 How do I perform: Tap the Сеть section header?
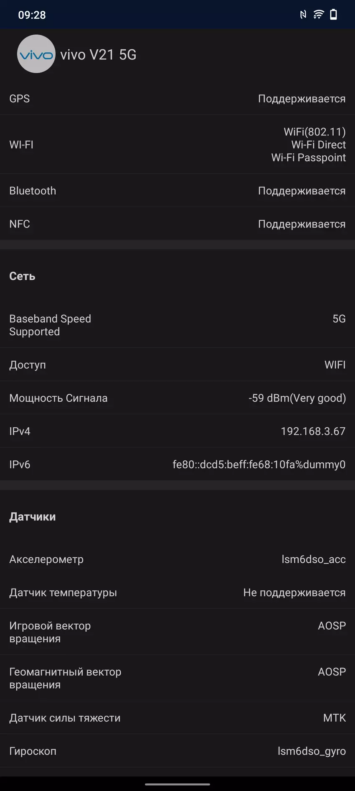tap(22, 276)
